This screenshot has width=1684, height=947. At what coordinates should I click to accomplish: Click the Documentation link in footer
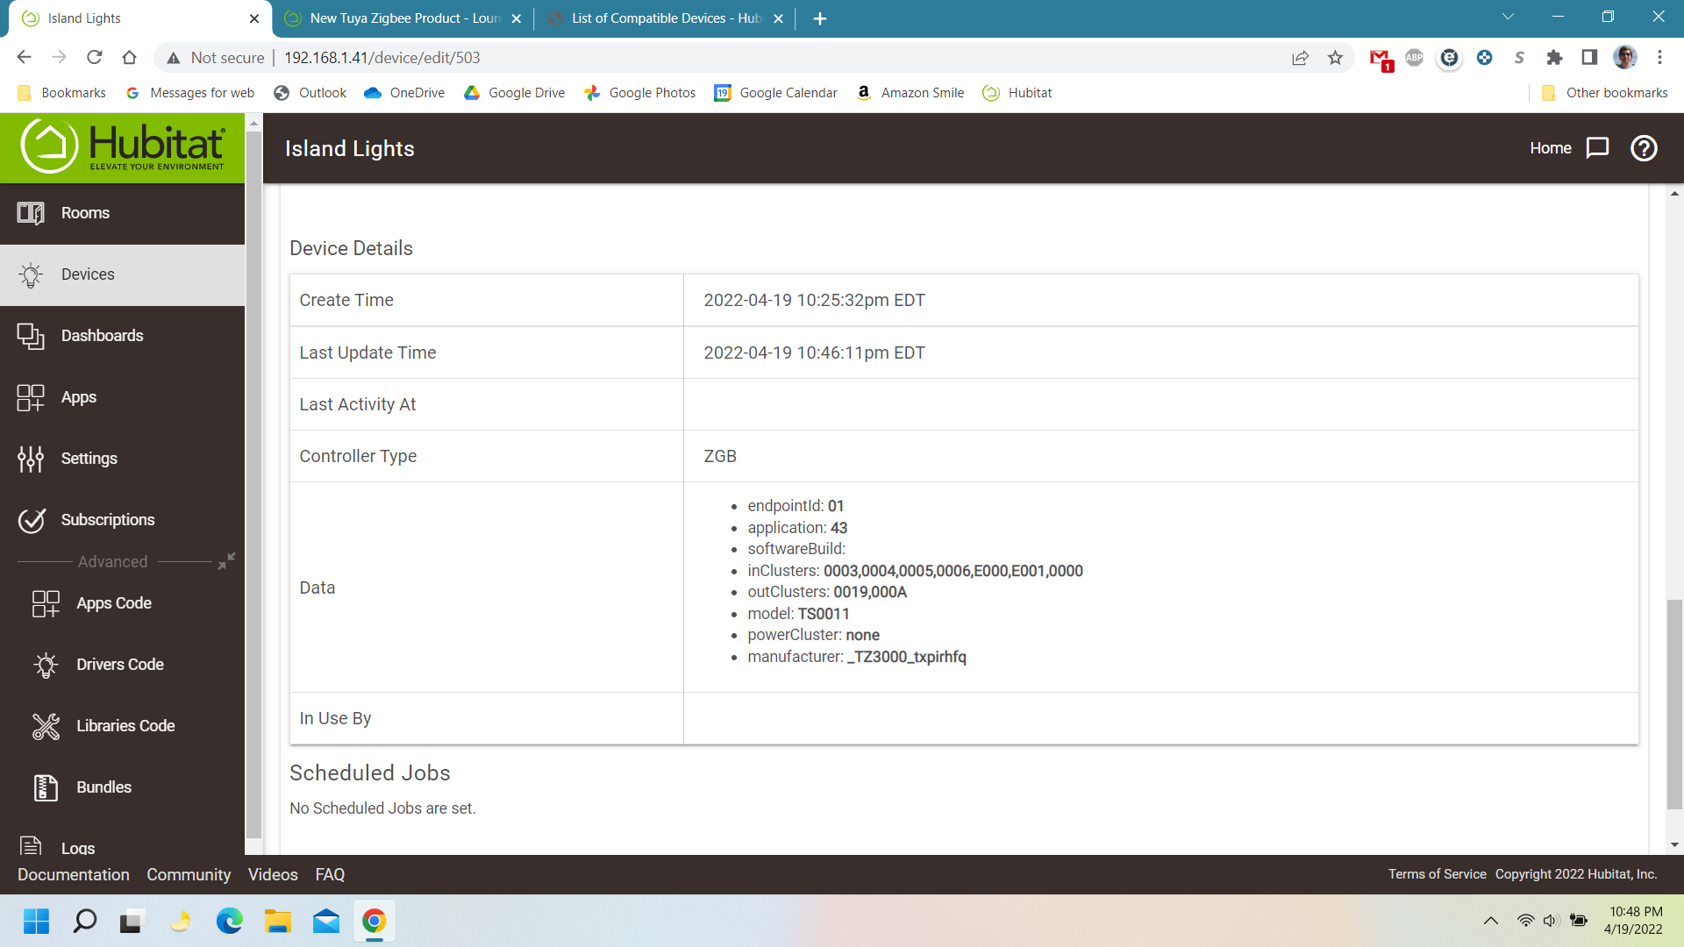pos(74,874)
